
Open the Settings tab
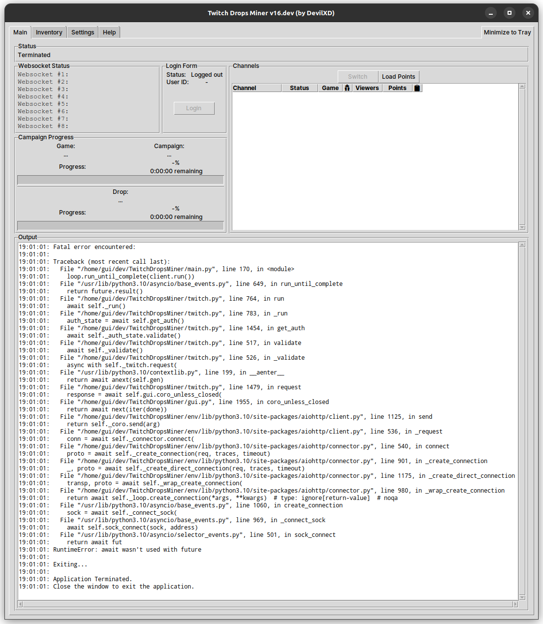click(x=83, y=32)
